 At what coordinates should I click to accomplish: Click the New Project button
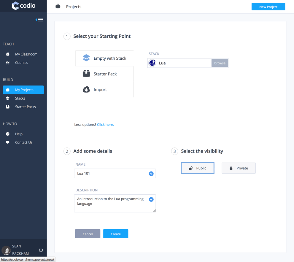(268, 6)
